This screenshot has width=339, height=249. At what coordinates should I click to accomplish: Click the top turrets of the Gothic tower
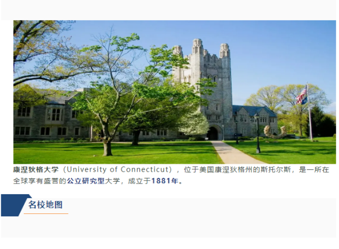click(x=201, y=49)
